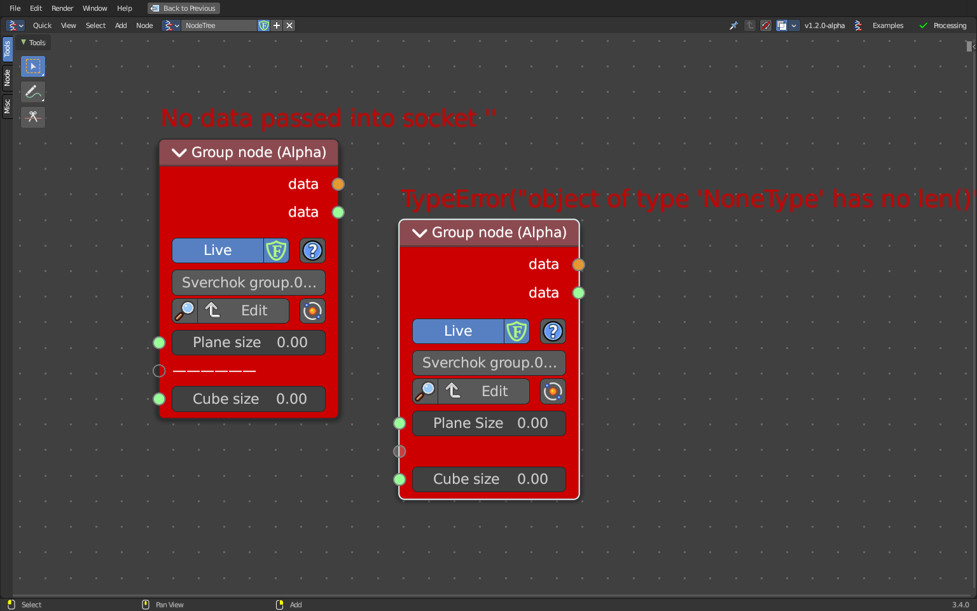Click the orange gyroscope icon beside Edit
977x611 pixels.
point(312,311)
